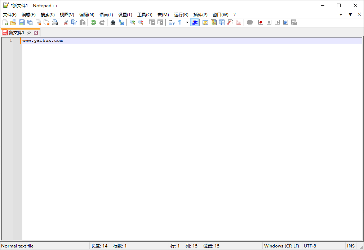Image resolution: width=364 pixels, height=250 pixels.
Task: Click the UTF-8 encoding indicator
Action: tap(310, 246)
